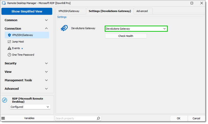The image size is (208, 124).
Task: Click the Jump Host icon
Action: pyautogui.click(x=9, y=42)
